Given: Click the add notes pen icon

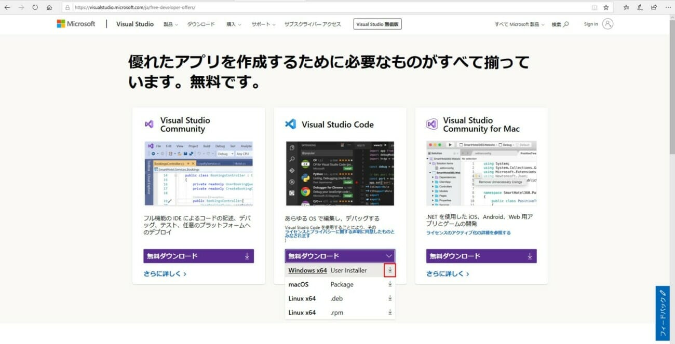Looking at the screenshot, I should pyautogui.click(x=640, y=8).
